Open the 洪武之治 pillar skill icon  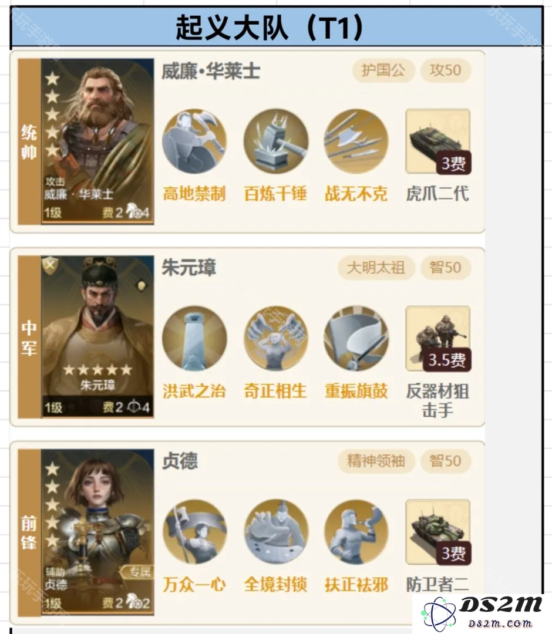tap(194, 339)
